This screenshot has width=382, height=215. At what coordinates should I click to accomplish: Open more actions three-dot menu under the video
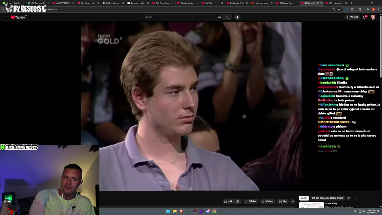(x=293, y=201)
